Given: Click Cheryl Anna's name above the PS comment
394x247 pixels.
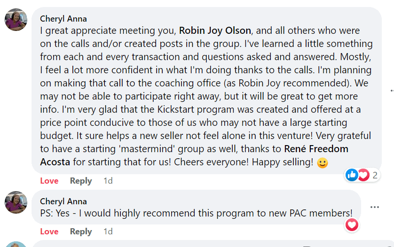Looking at the screenshot, I should click(x=63, y=201).
